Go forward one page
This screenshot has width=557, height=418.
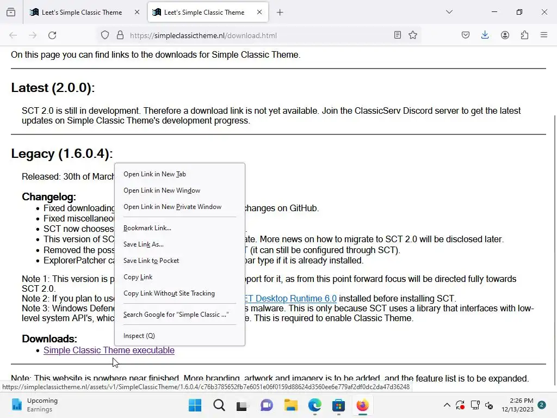point(33,35)
